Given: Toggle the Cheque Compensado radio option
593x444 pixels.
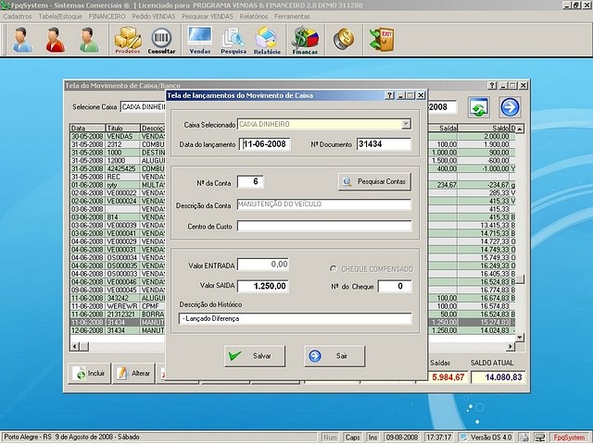Looking at the screenshot, I should [x=334, y=269].
